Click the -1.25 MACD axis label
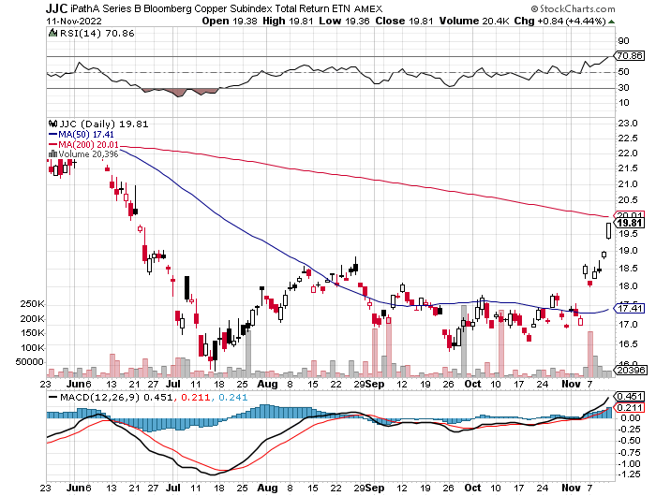The image size is (656, 496). [629, 474]
